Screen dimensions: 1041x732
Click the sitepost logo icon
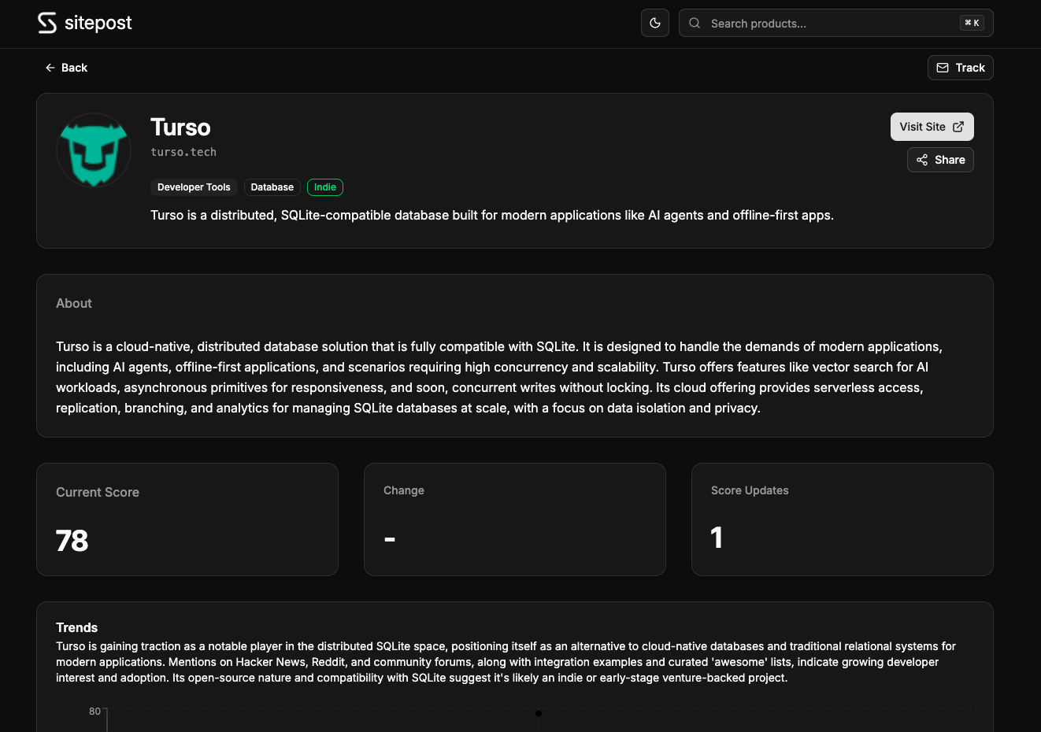tap(47, 23)
